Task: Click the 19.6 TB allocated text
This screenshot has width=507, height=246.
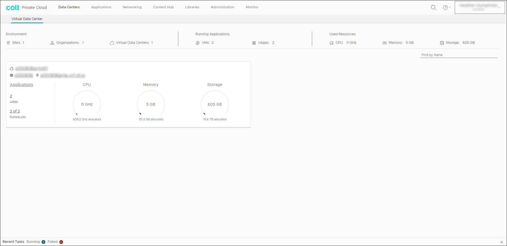Action: pyautogui.click(x=215, y=119)
